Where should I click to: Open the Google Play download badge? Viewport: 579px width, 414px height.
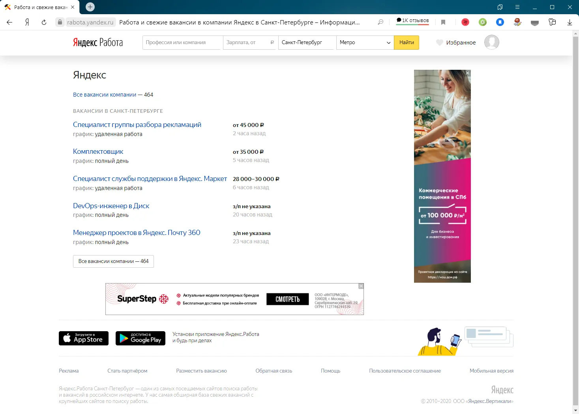click(x=141, y=338)
